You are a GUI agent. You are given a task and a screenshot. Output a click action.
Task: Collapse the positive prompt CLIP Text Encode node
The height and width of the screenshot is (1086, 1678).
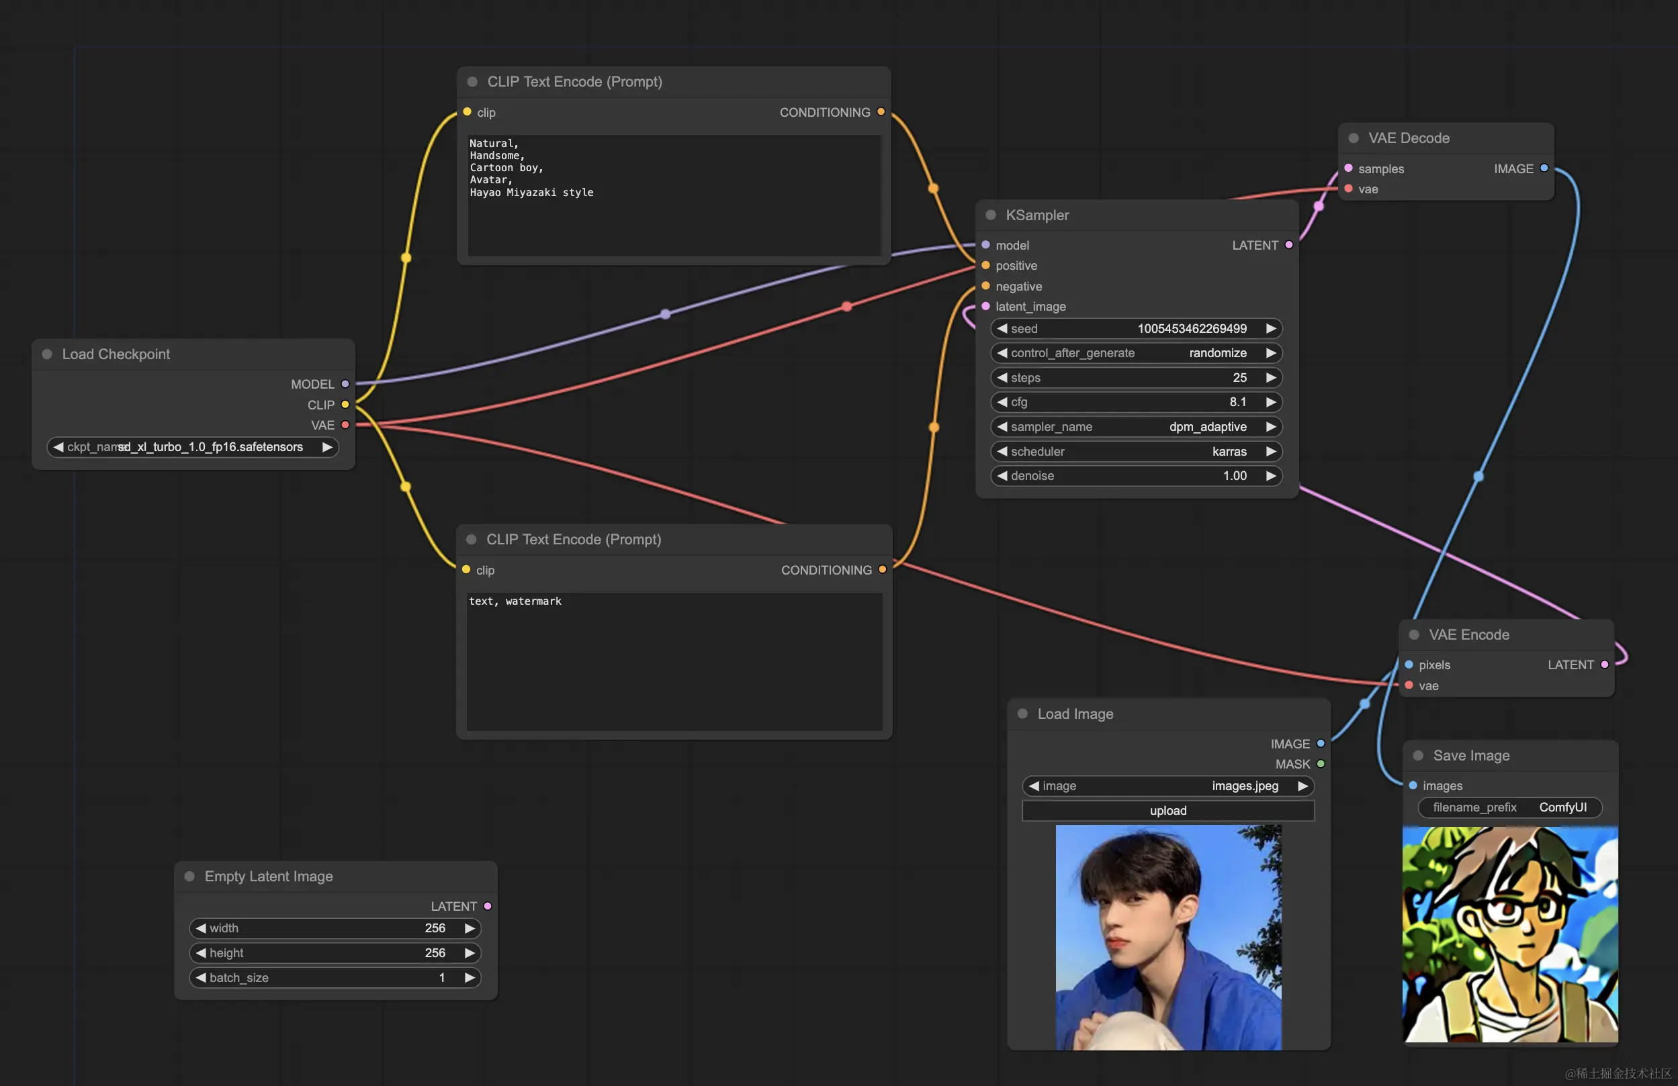point(472,82)
